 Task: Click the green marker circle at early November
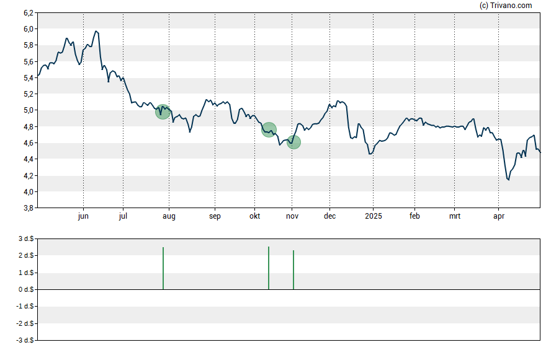coord(293,142)
